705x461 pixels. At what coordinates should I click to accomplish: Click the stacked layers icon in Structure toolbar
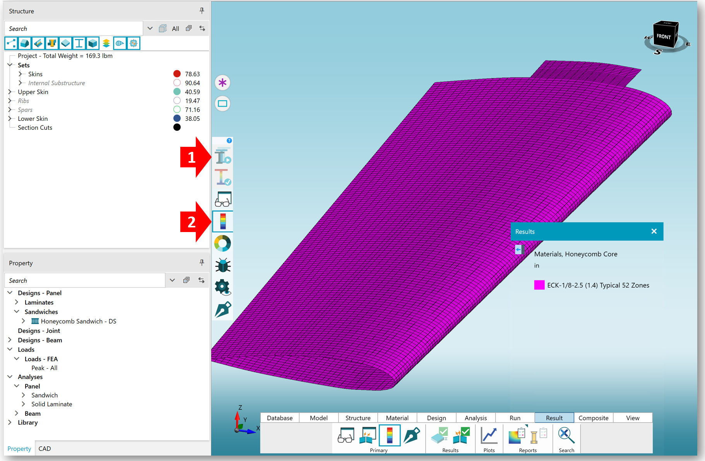(x=106, y=43)
